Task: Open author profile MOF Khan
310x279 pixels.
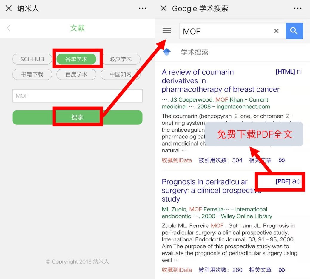Action: click(x=230, y=100)
